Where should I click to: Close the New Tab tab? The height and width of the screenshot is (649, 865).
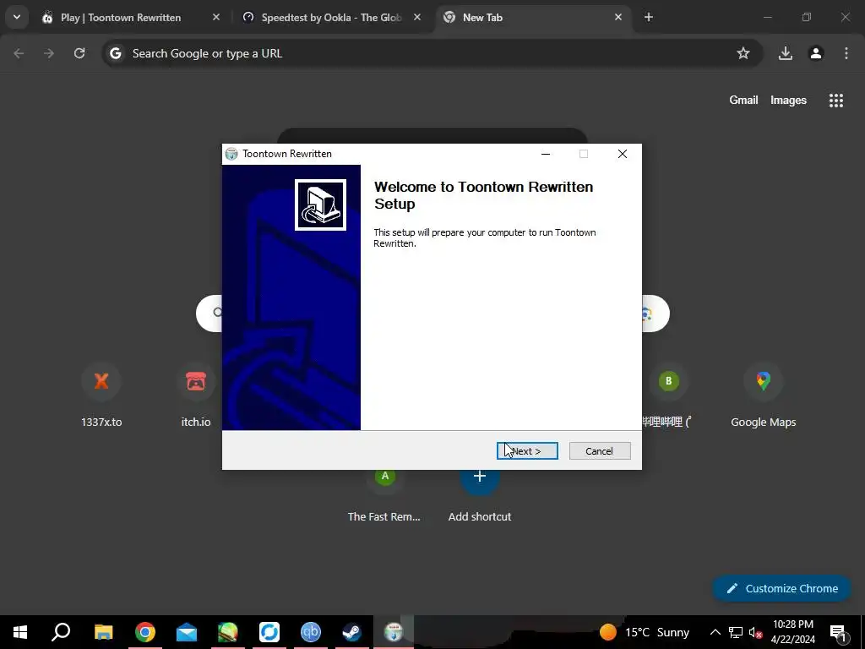tap(617, 17)
